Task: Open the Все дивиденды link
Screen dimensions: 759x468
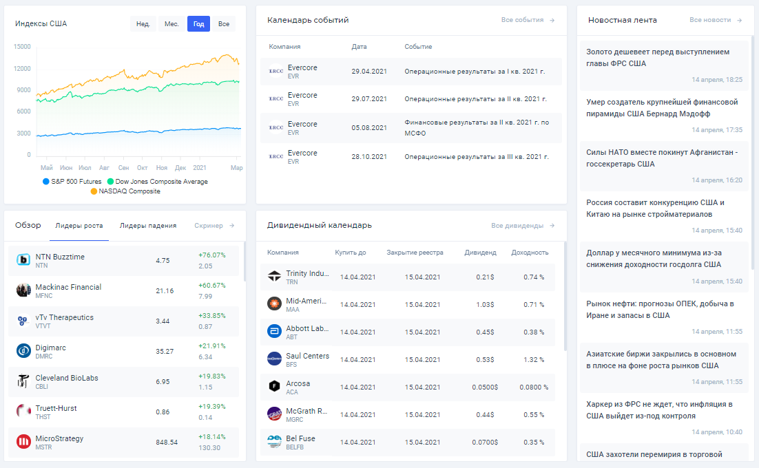Action: pos(523,226)
